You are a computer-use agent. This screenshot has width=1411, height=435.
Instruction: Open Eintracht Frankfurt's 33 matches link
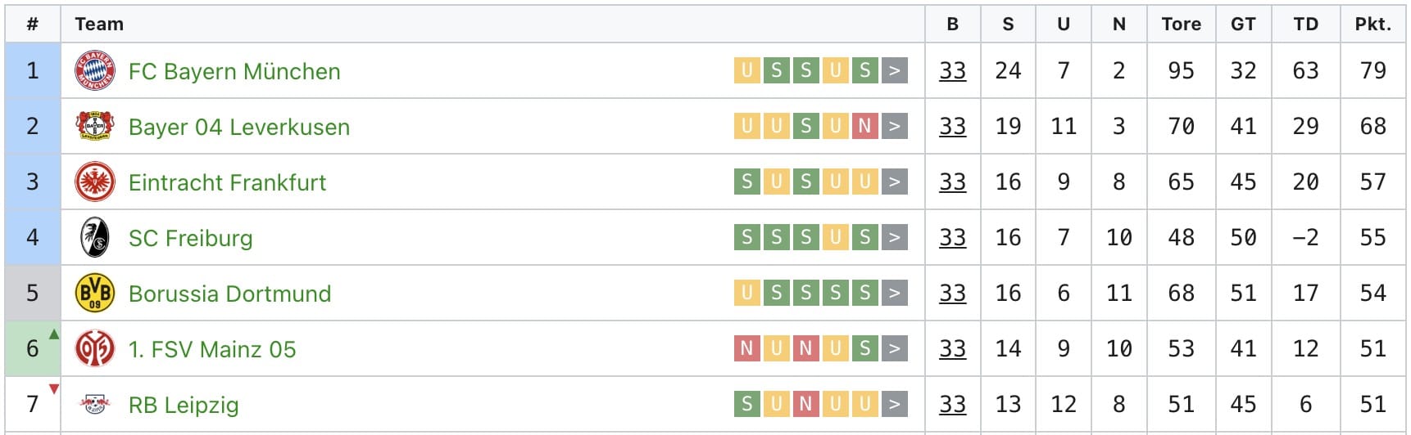point(952,182)
